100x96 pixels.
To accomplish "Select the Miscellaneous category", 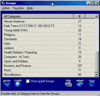I will (48, 75).
